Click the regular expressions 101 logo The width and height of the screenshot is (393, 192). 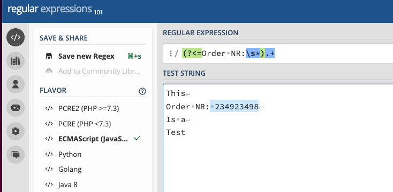coord(55,9)
